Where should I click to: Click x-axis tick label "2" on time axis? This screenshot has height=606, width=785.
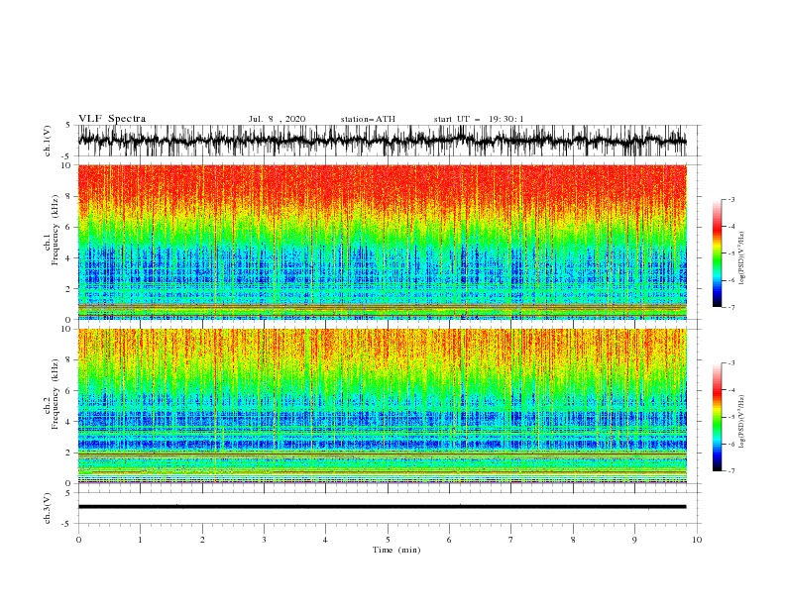point(202,540)
